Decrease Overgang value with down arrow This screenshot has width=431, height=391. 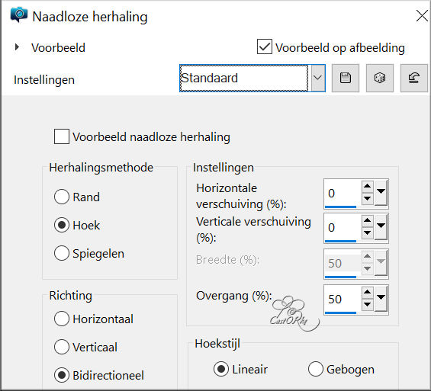click(367, 304)
